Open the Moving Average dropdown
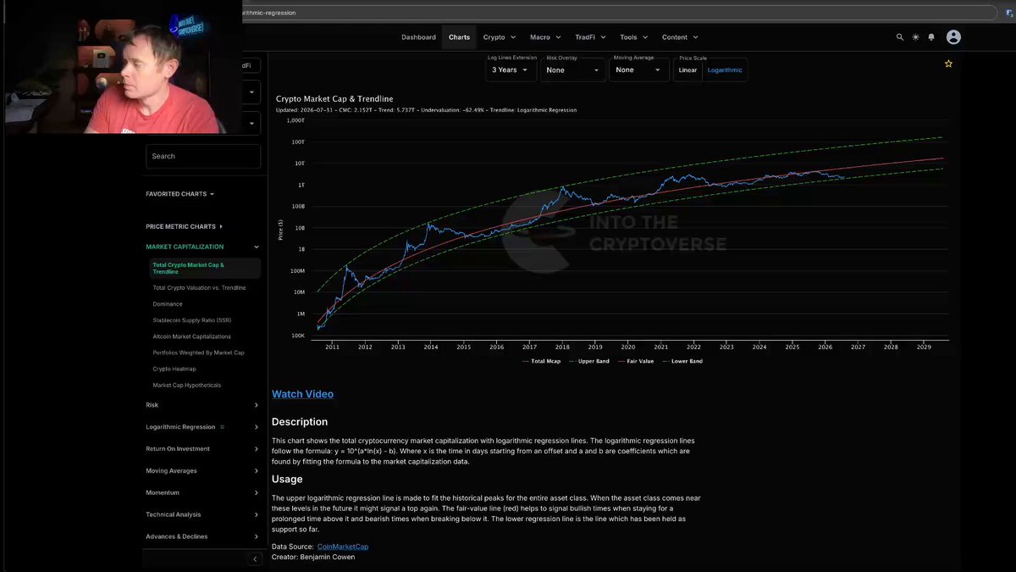 click(x=639, y=69)
